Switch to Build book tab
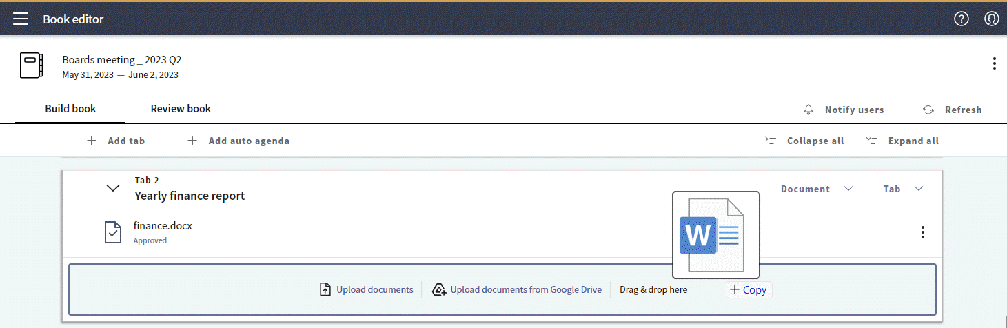1007x328 pixels. pos(70,109)
